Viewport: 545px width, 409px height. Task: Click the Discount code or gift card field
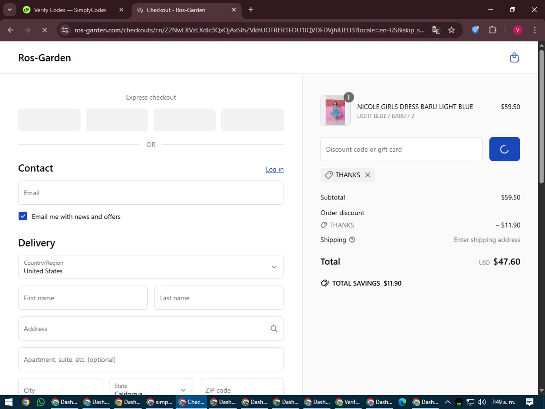point(401,149)
